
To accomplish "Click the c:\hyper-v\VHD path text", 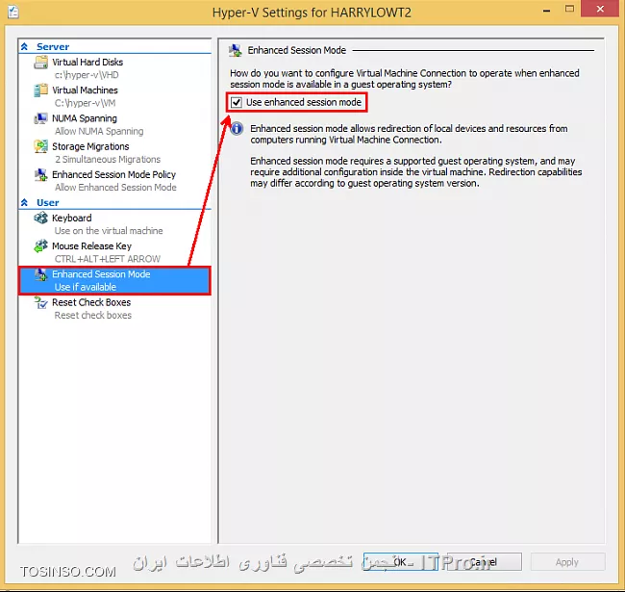I will (87, 75).
